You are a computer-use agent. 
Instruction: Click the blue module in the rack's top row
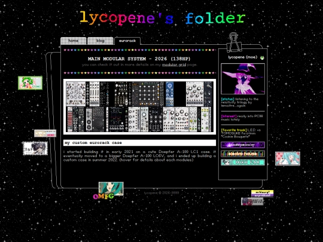pos(169,94)
